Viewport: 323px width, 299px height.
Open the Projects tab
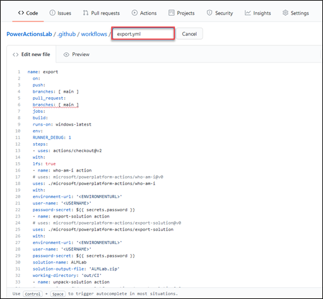pyautogui.click(x=182, y=13)
